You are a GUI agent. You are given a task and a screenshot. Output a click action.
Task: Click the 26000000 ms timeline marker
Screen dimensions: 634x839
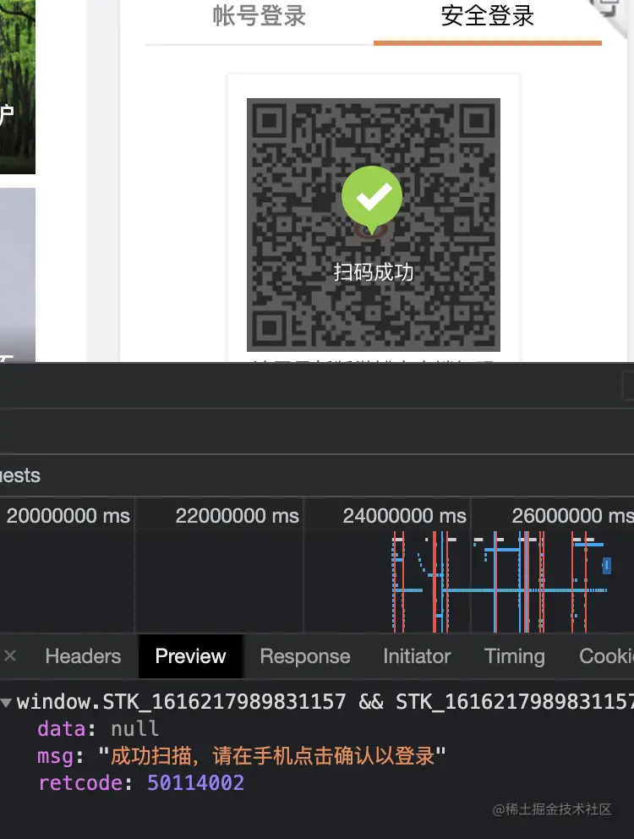(x=572, y=516)
